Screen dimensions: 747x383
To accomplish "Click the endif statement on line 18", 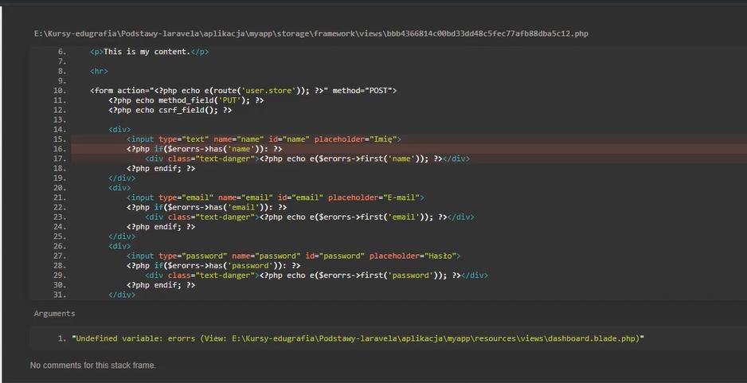I will click(x=161, y=168).
